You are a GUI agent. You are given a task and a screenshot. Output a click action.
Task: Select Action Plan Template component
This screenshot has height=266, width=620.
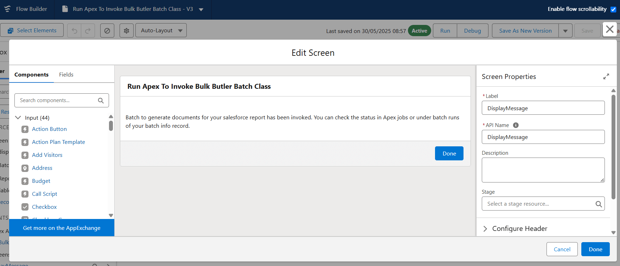[58, 142]
